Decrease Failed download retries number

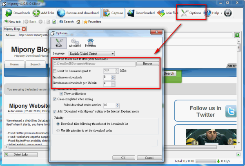pos(118,107)
